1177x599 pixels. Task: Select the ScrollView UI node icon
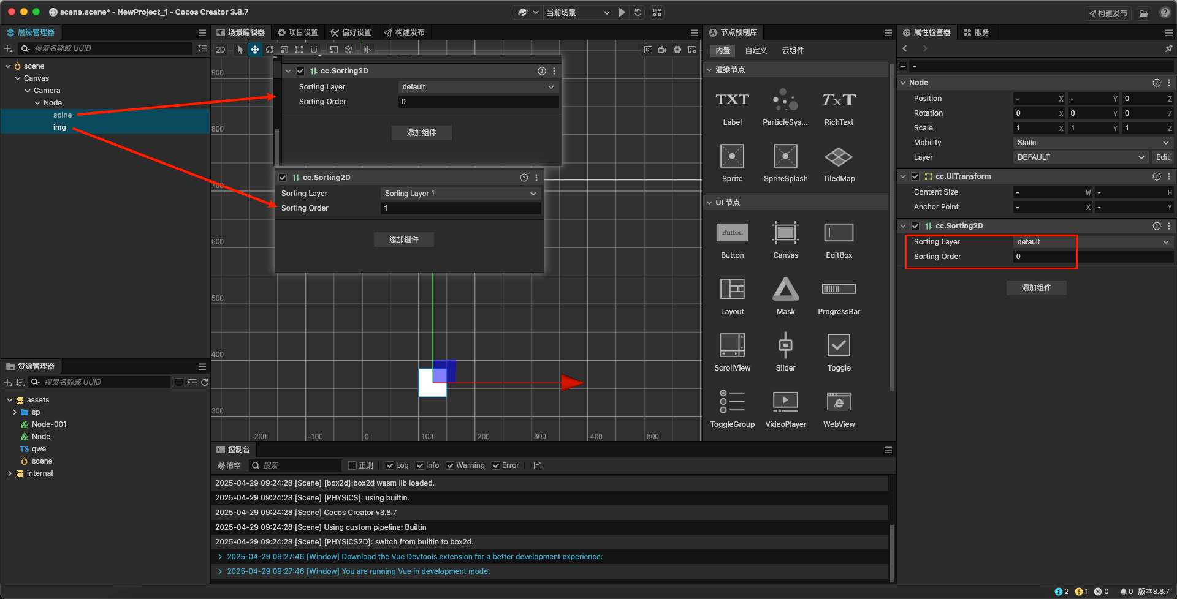coord(732,345)
